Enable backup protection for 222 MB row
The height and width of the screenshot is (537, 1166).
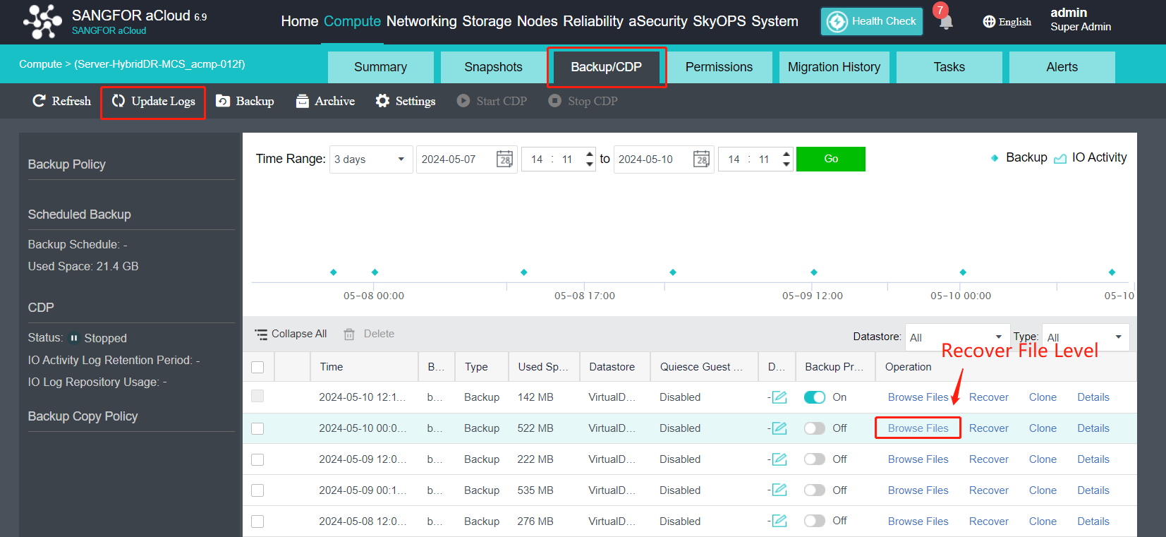click(x=815, y=459)
